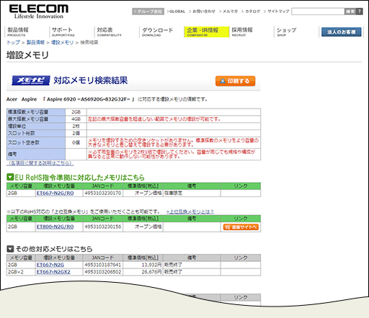Open product link ET667-N2G/RO
369x318 pixels.
pyautogui.click(x=55, y=193)
